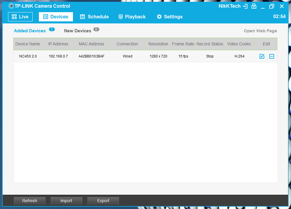Select IP address 192.168.0.7
The height and width of the screenshot is (209, 291).
pyautogui.click(x=58, y=56)
